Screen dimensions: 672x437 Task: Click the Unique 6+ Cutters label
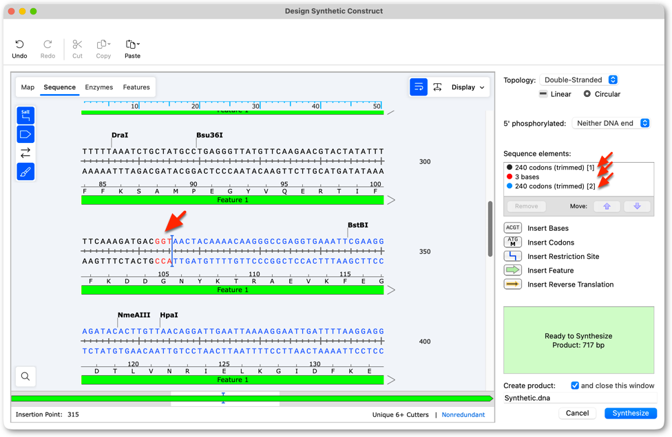(x=400, y=415)
